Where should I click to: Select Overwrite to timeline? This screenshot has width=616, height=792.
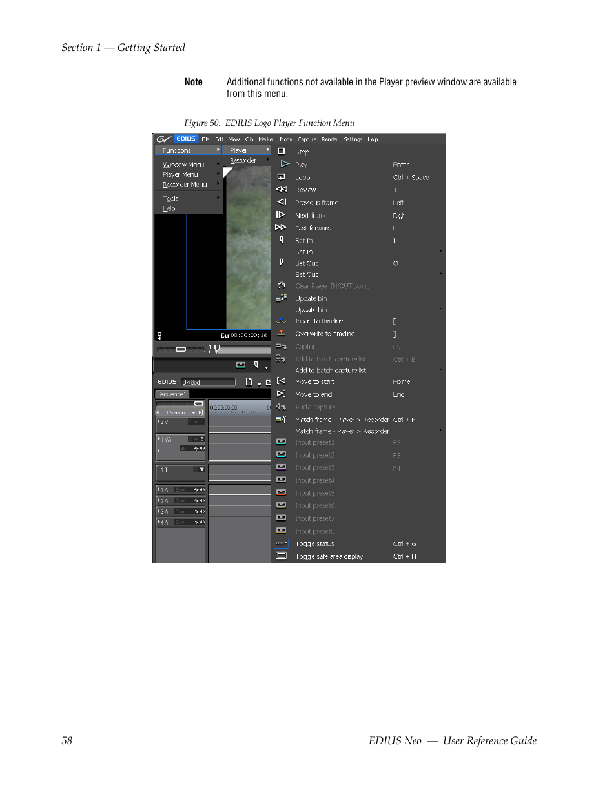click(x=358, y=334)
